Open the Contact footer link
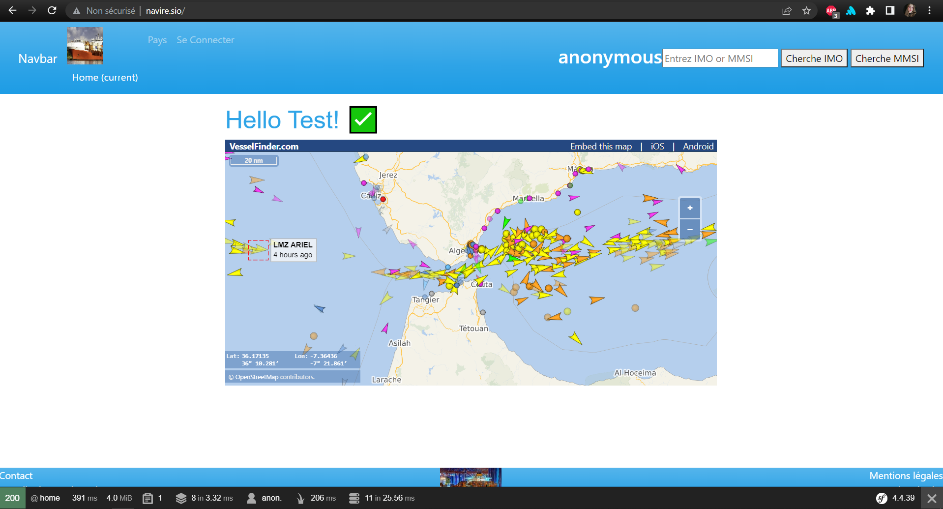The width and height of the screenshot is (943, 509). point(16,476)
